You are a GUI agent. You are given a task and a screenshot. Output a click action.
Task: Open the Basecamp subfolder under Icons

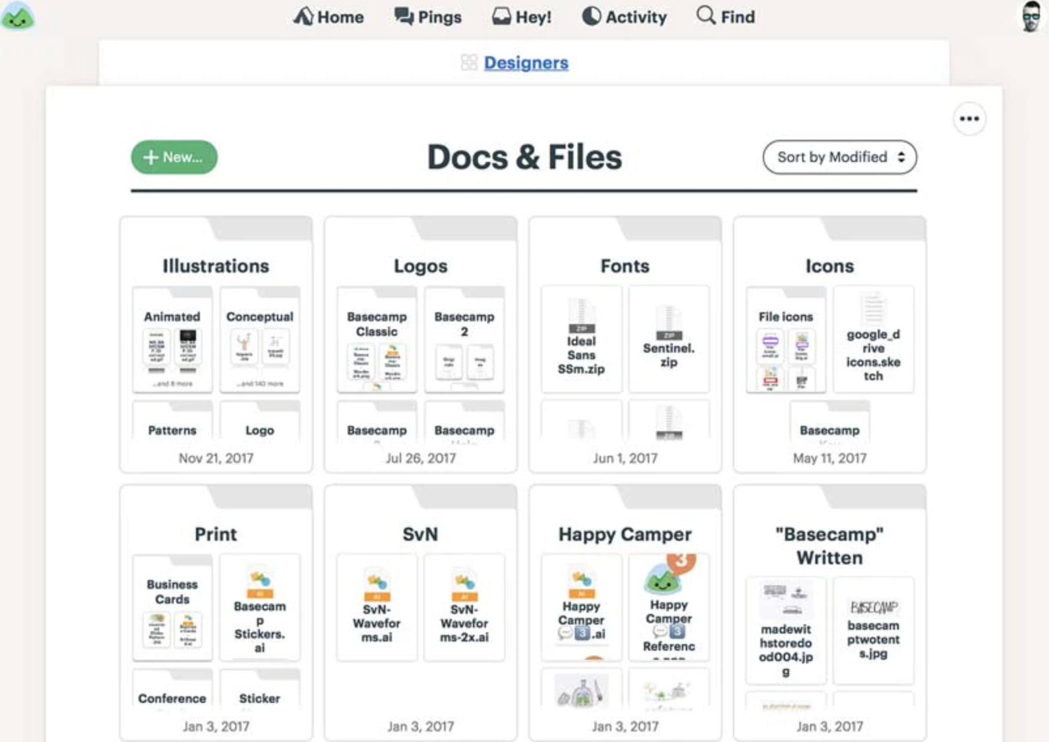pos(830,423)
